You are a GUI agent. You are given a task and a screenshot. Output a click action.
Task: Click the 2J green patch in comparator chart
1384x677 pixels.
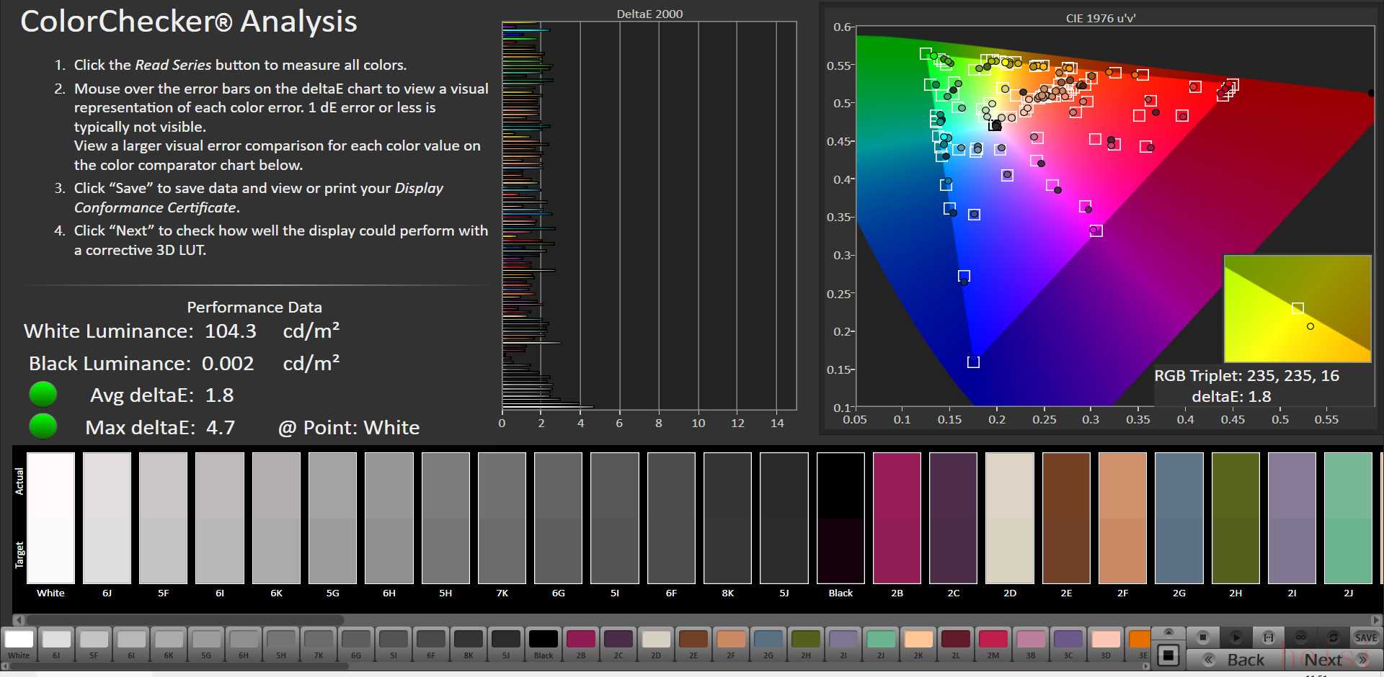tap(1348, 518)
